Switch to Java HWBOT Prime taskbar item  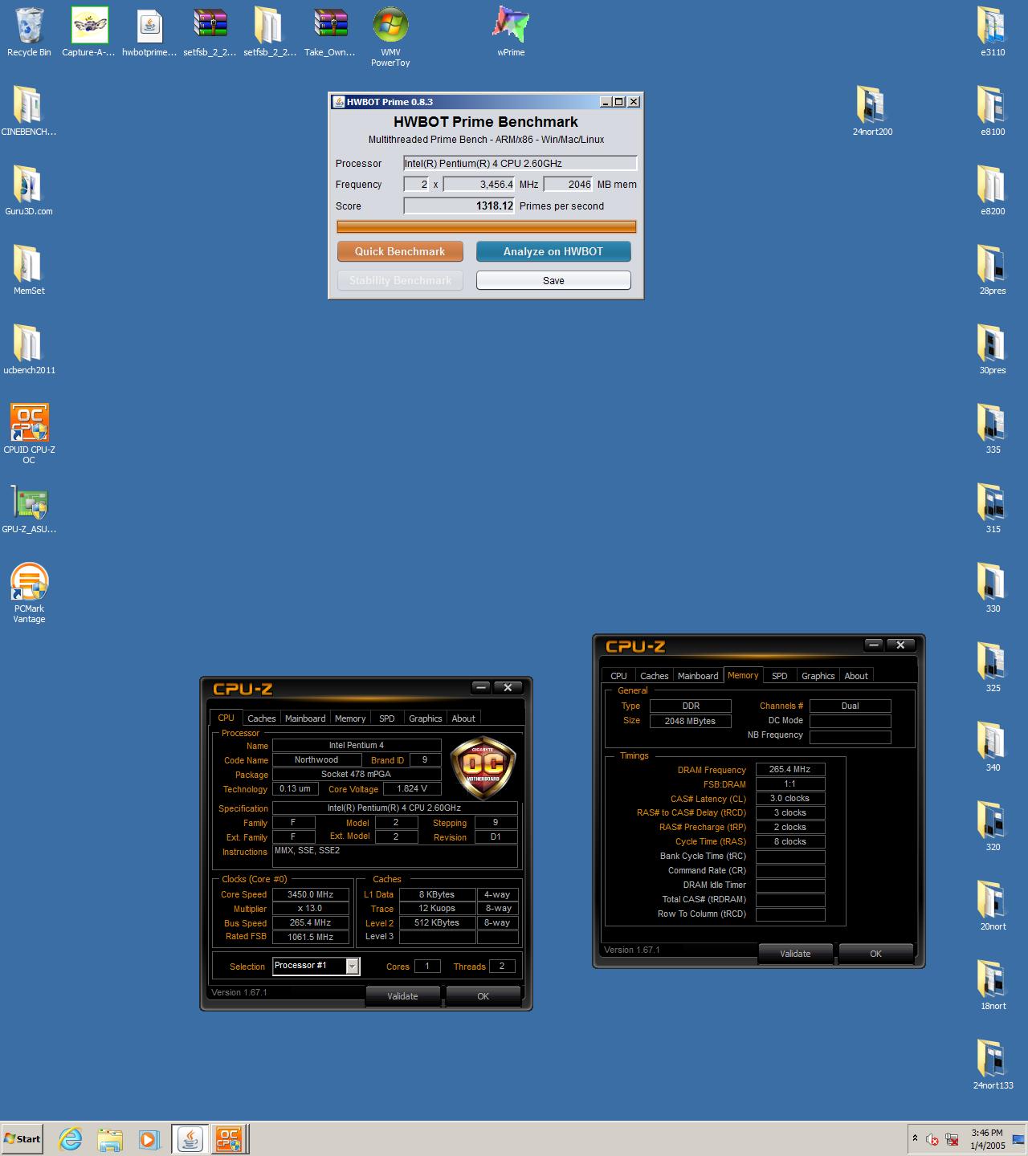click(190, 1138)
